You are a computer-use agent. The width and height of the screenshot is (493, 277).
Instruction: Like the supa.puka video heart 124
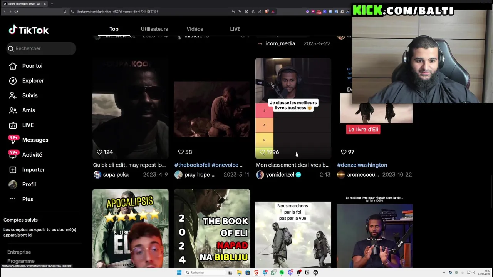coord(99,152)
